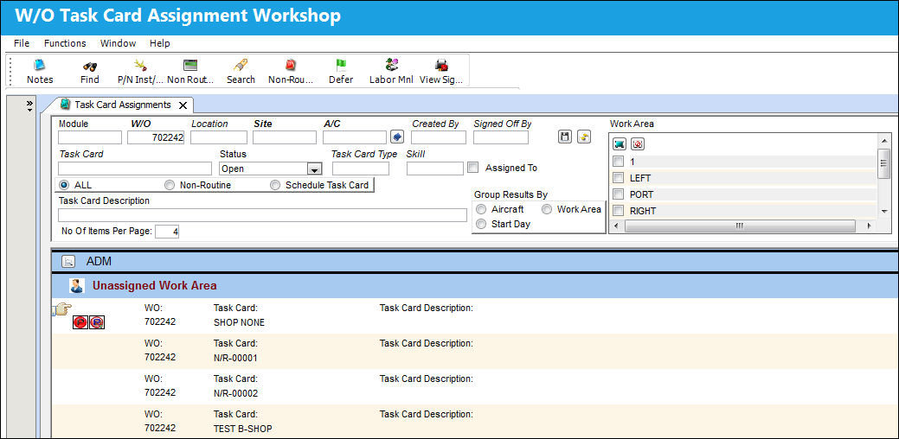
Task: Click No Of Items Per Page field
Action: click(x=167, y=232)
